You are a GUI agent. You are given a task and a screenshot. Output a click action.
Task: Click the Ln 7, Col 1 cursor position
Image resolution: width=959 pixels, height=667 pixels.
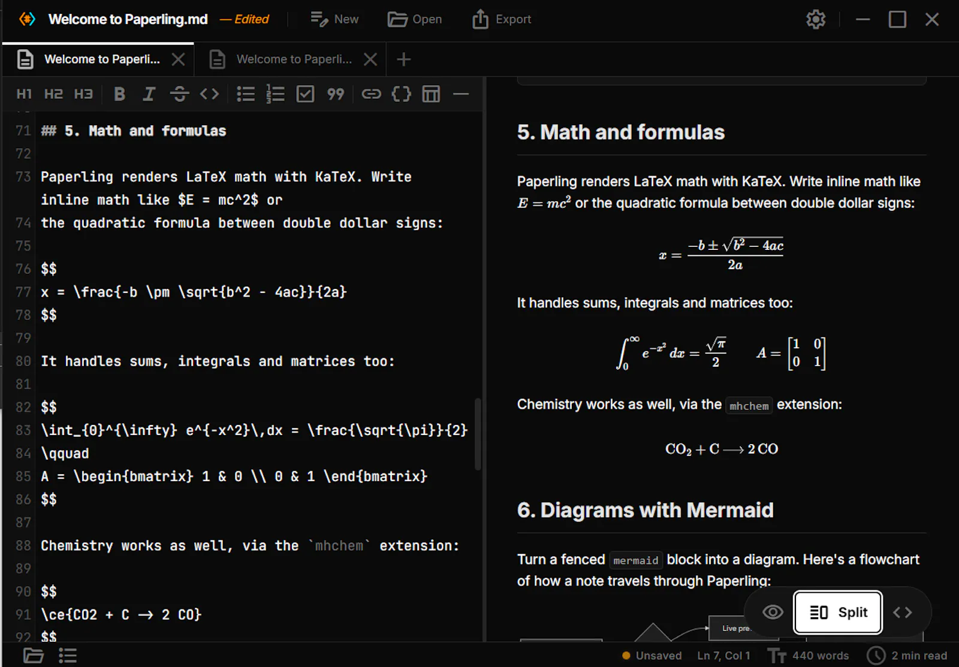pyautogui.click(x=723, y=656)
